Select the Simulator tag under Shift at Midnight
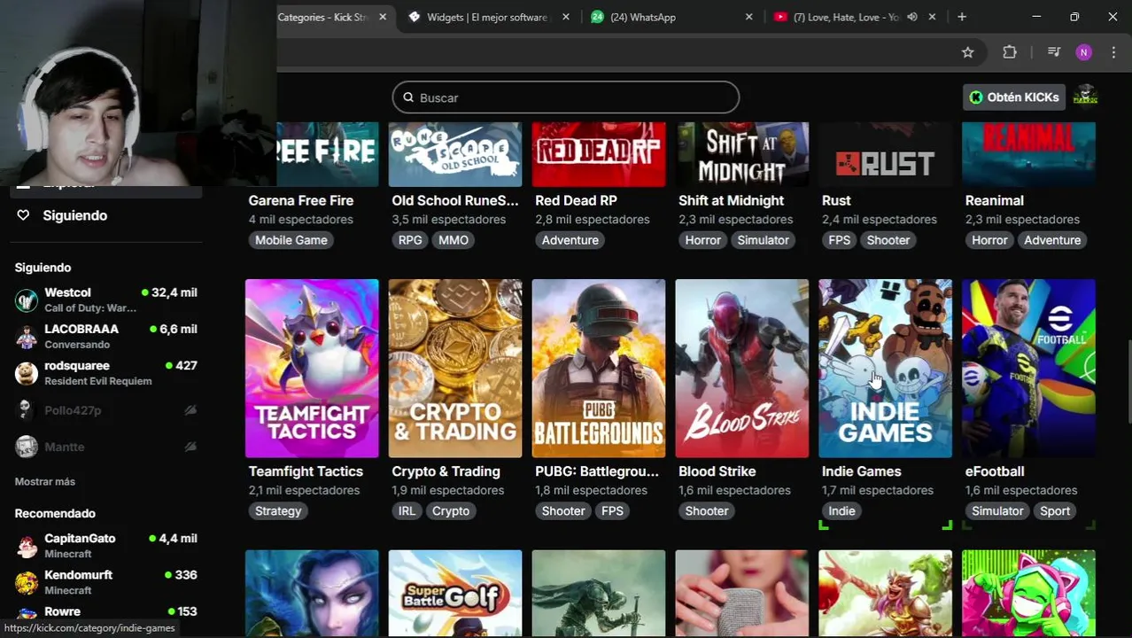The image size is (1132, 638). coord(763,240)
